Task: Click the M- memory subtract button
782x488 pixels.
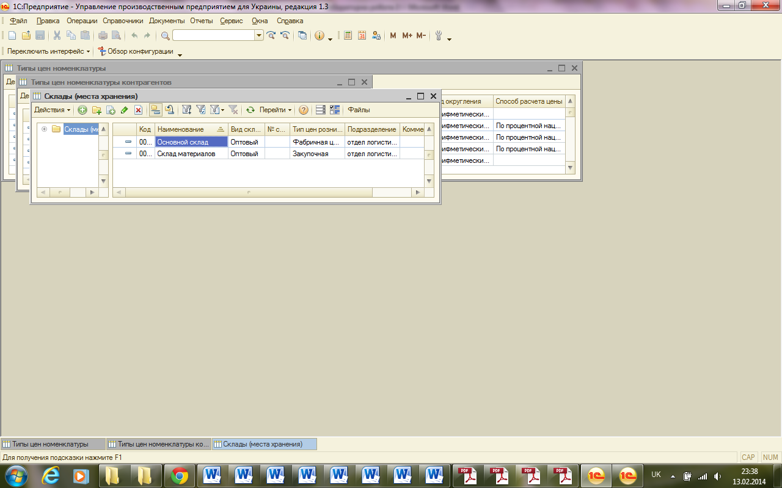Action: point(421,35)
